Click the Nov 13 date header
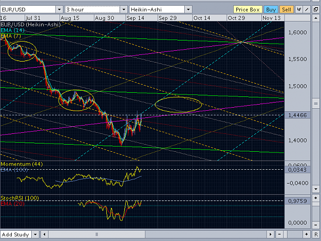Screen dimensions: 321x241 272,18
